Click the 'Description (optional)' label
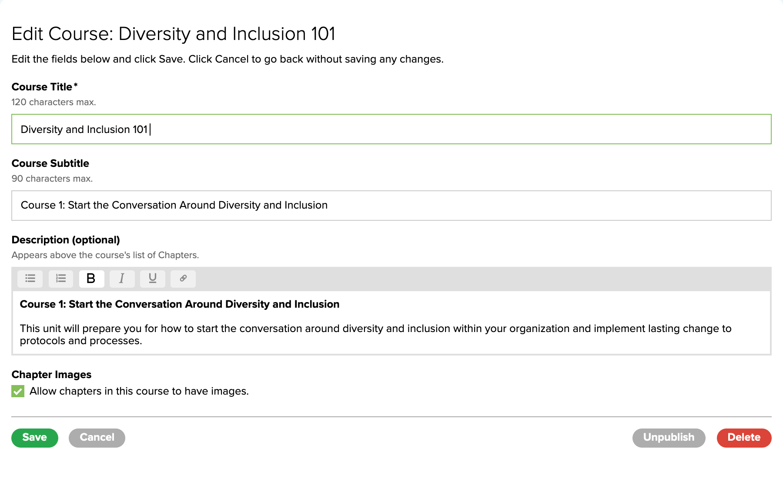The image size is (783, 485). click(x=66, y=240)
